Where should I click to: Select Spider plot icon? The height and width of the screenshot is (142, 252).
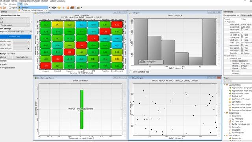[x=230, y=127]
